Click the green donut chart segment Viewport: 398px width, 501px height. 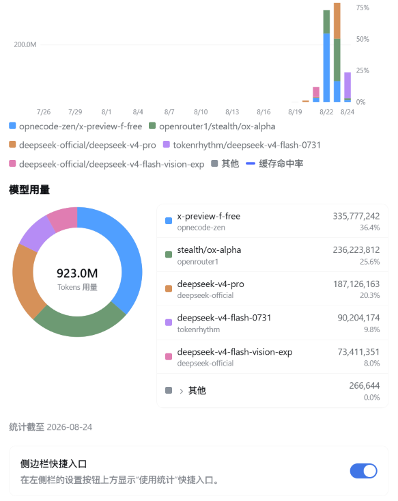(79, 327)
